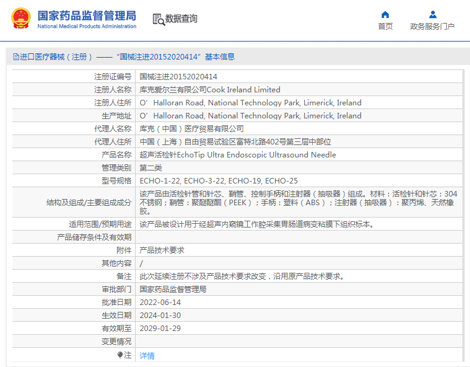Viewport: 470px width, 367px height.
Task: Click the 备注 label cell
Action: [x=74, y=276]
